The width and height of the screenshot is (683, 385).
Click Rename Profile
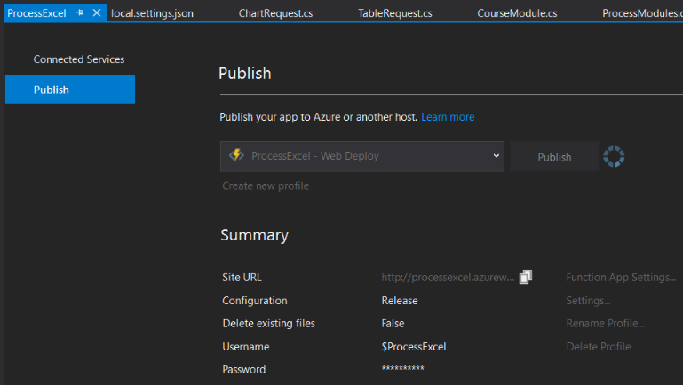pyautogui.click(x=605, y=324)
